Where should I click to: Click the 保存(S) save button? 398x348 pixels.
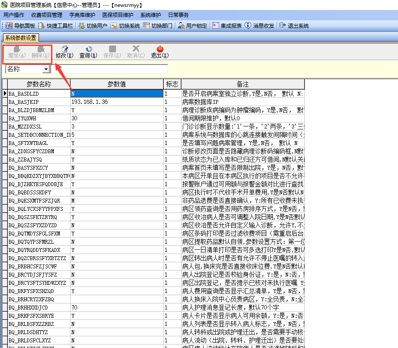click(112, 52)
